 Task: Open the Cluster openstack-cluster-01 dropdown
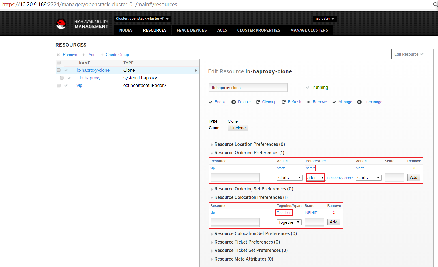pos(143,19)
